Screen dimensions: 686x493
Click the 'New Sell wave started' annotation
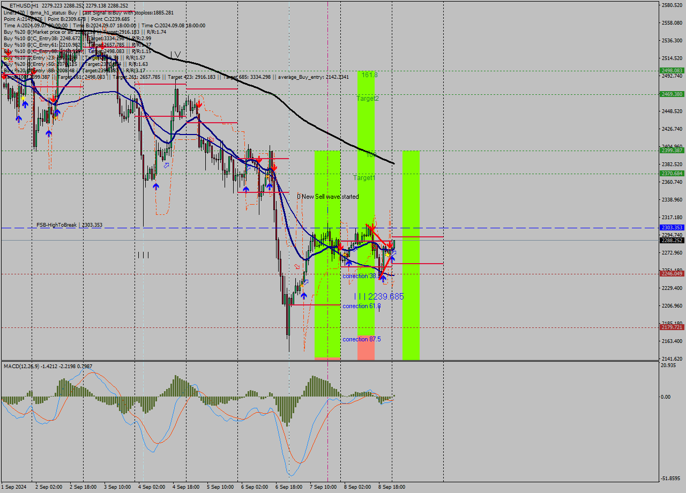[x=328, y=196]
